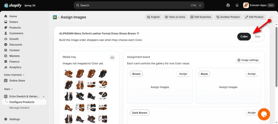Click the Echozer-Apps store avatar
278x124 pixels.
[246, 5]
